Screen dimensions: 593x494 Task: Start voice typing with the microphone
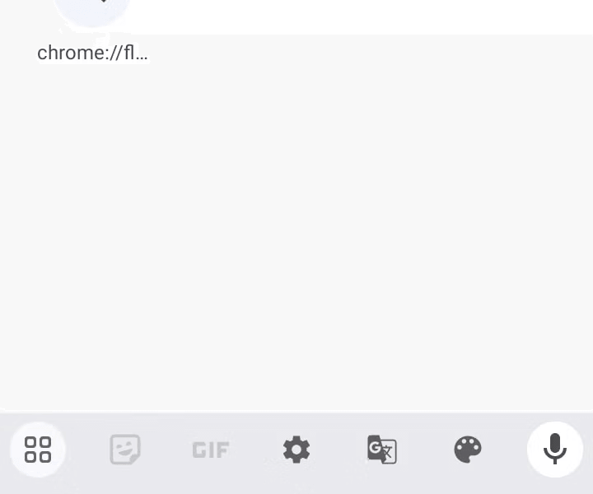click(x=555, y=450)
